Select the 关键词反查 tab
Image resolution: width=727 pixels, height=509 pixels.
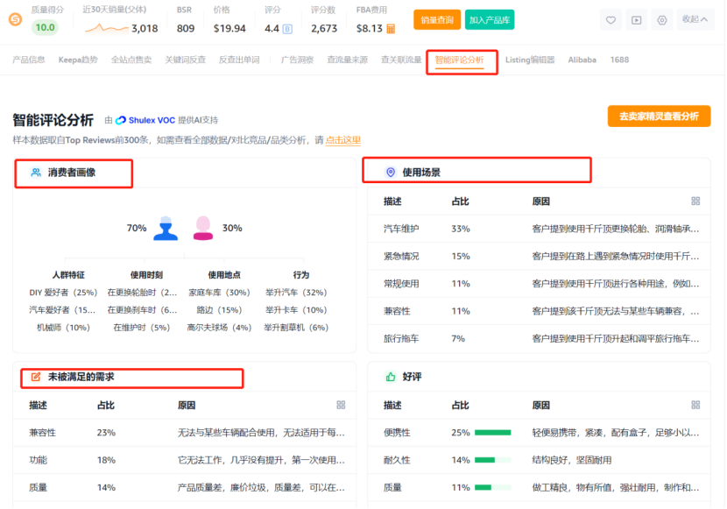pyautogui.click(x=185, y=60)
